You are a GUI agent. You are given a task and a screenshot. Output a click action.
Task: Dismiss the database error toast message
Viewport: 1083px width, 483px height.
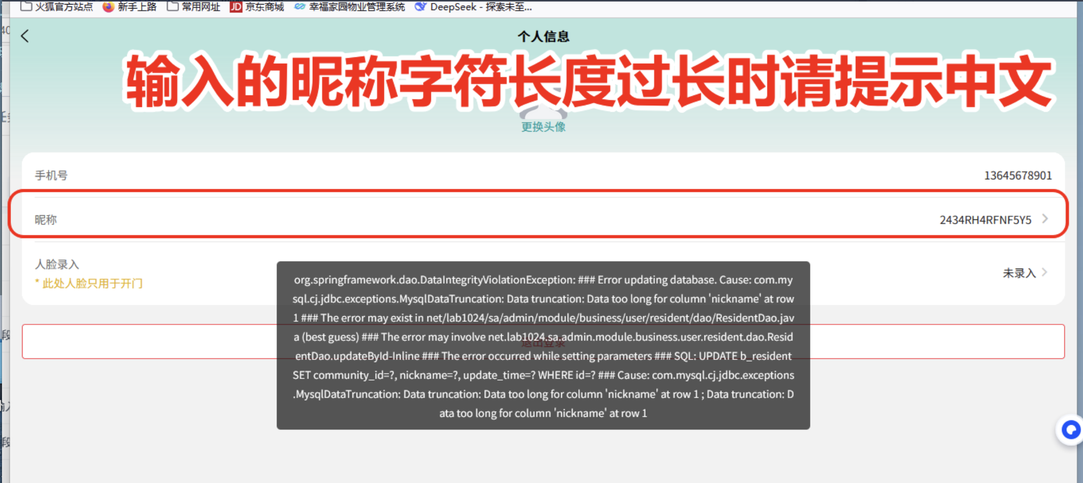point(543,345)
